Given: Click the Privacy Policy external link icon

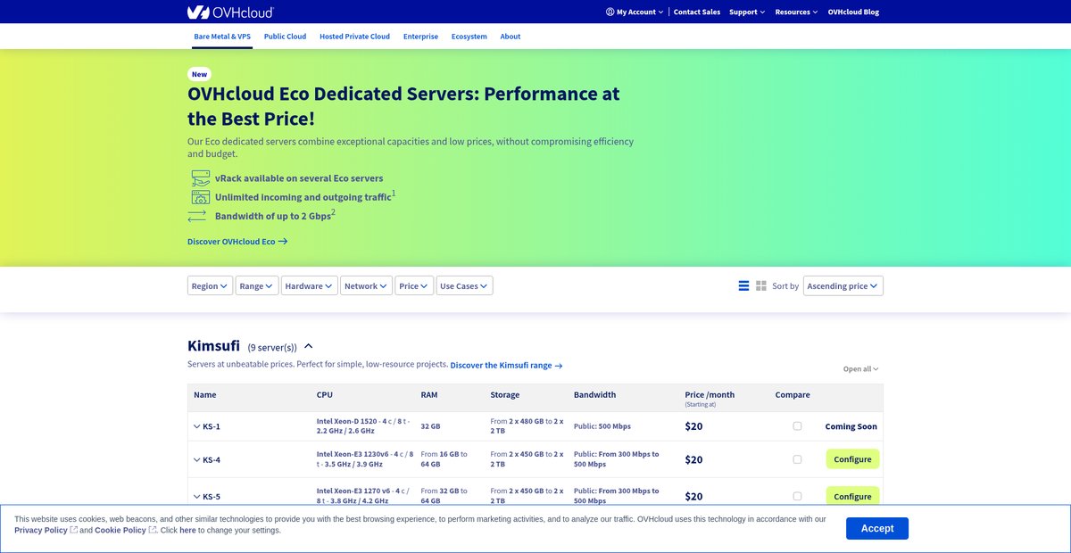Looking at the screenshot, I should pos(74,530).
